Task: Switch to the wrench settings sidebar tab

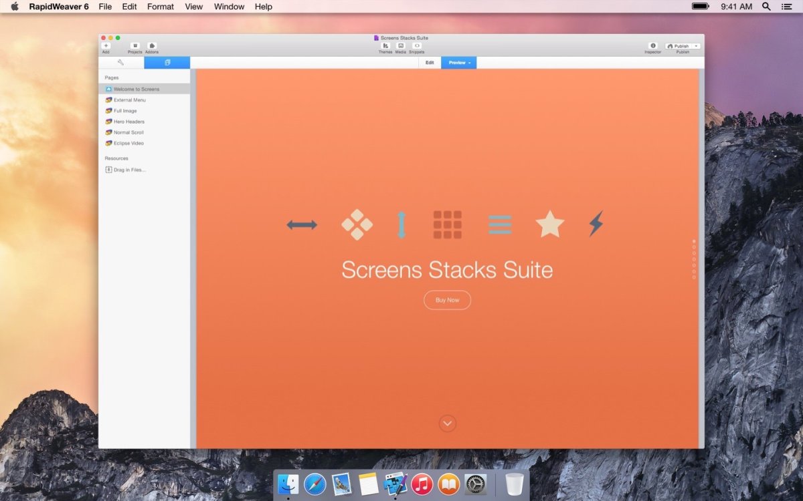Action: (x=121, y=62)
